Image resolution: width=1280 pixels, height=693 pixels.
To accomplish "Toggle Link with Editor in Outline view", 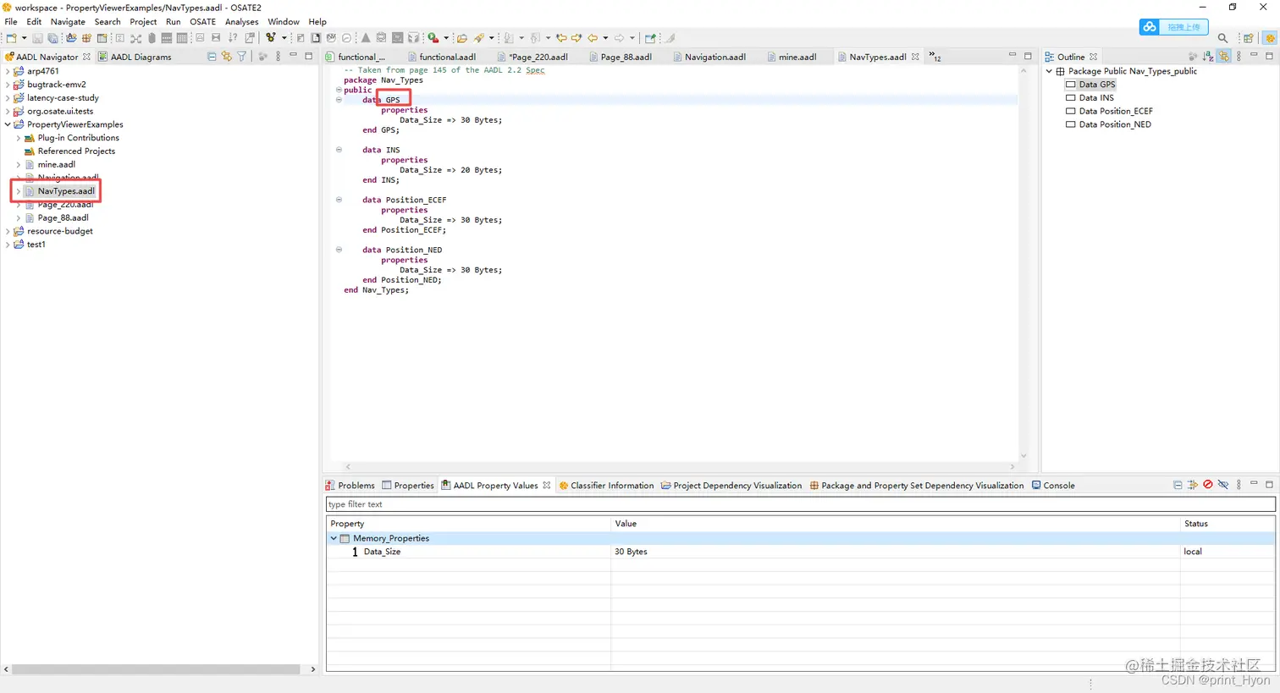I will click(1224, 57).
